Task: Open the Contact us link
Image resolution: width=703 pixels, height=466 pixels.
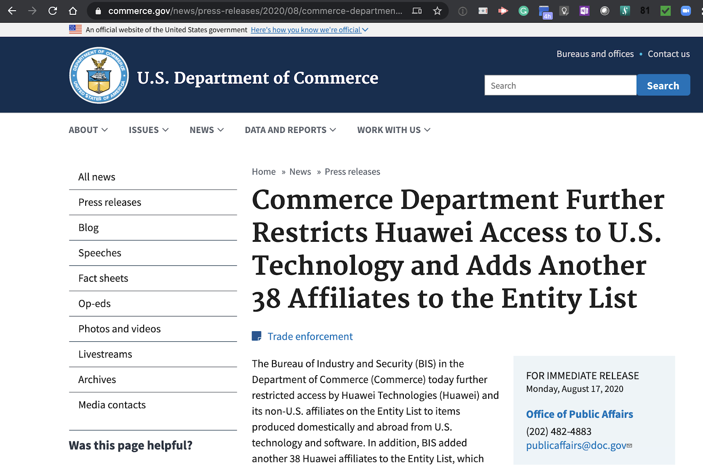Action: point(669,54)
